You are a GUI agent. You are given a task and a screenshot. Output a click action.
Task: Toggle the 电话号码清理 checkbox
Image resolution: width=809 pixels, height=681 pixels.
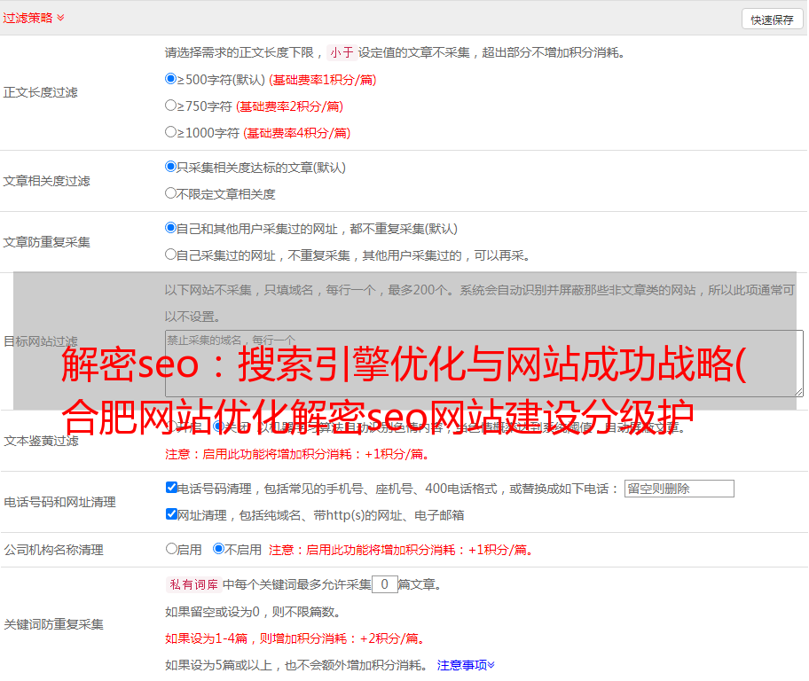click(x=171, y=488)
